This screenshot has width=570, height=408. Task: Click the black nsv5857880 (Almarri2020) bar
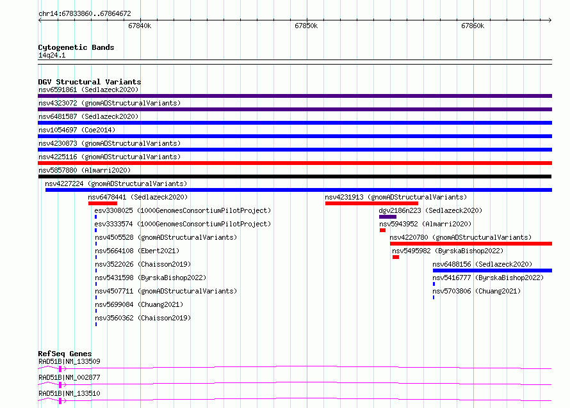(x=295, y=177)
